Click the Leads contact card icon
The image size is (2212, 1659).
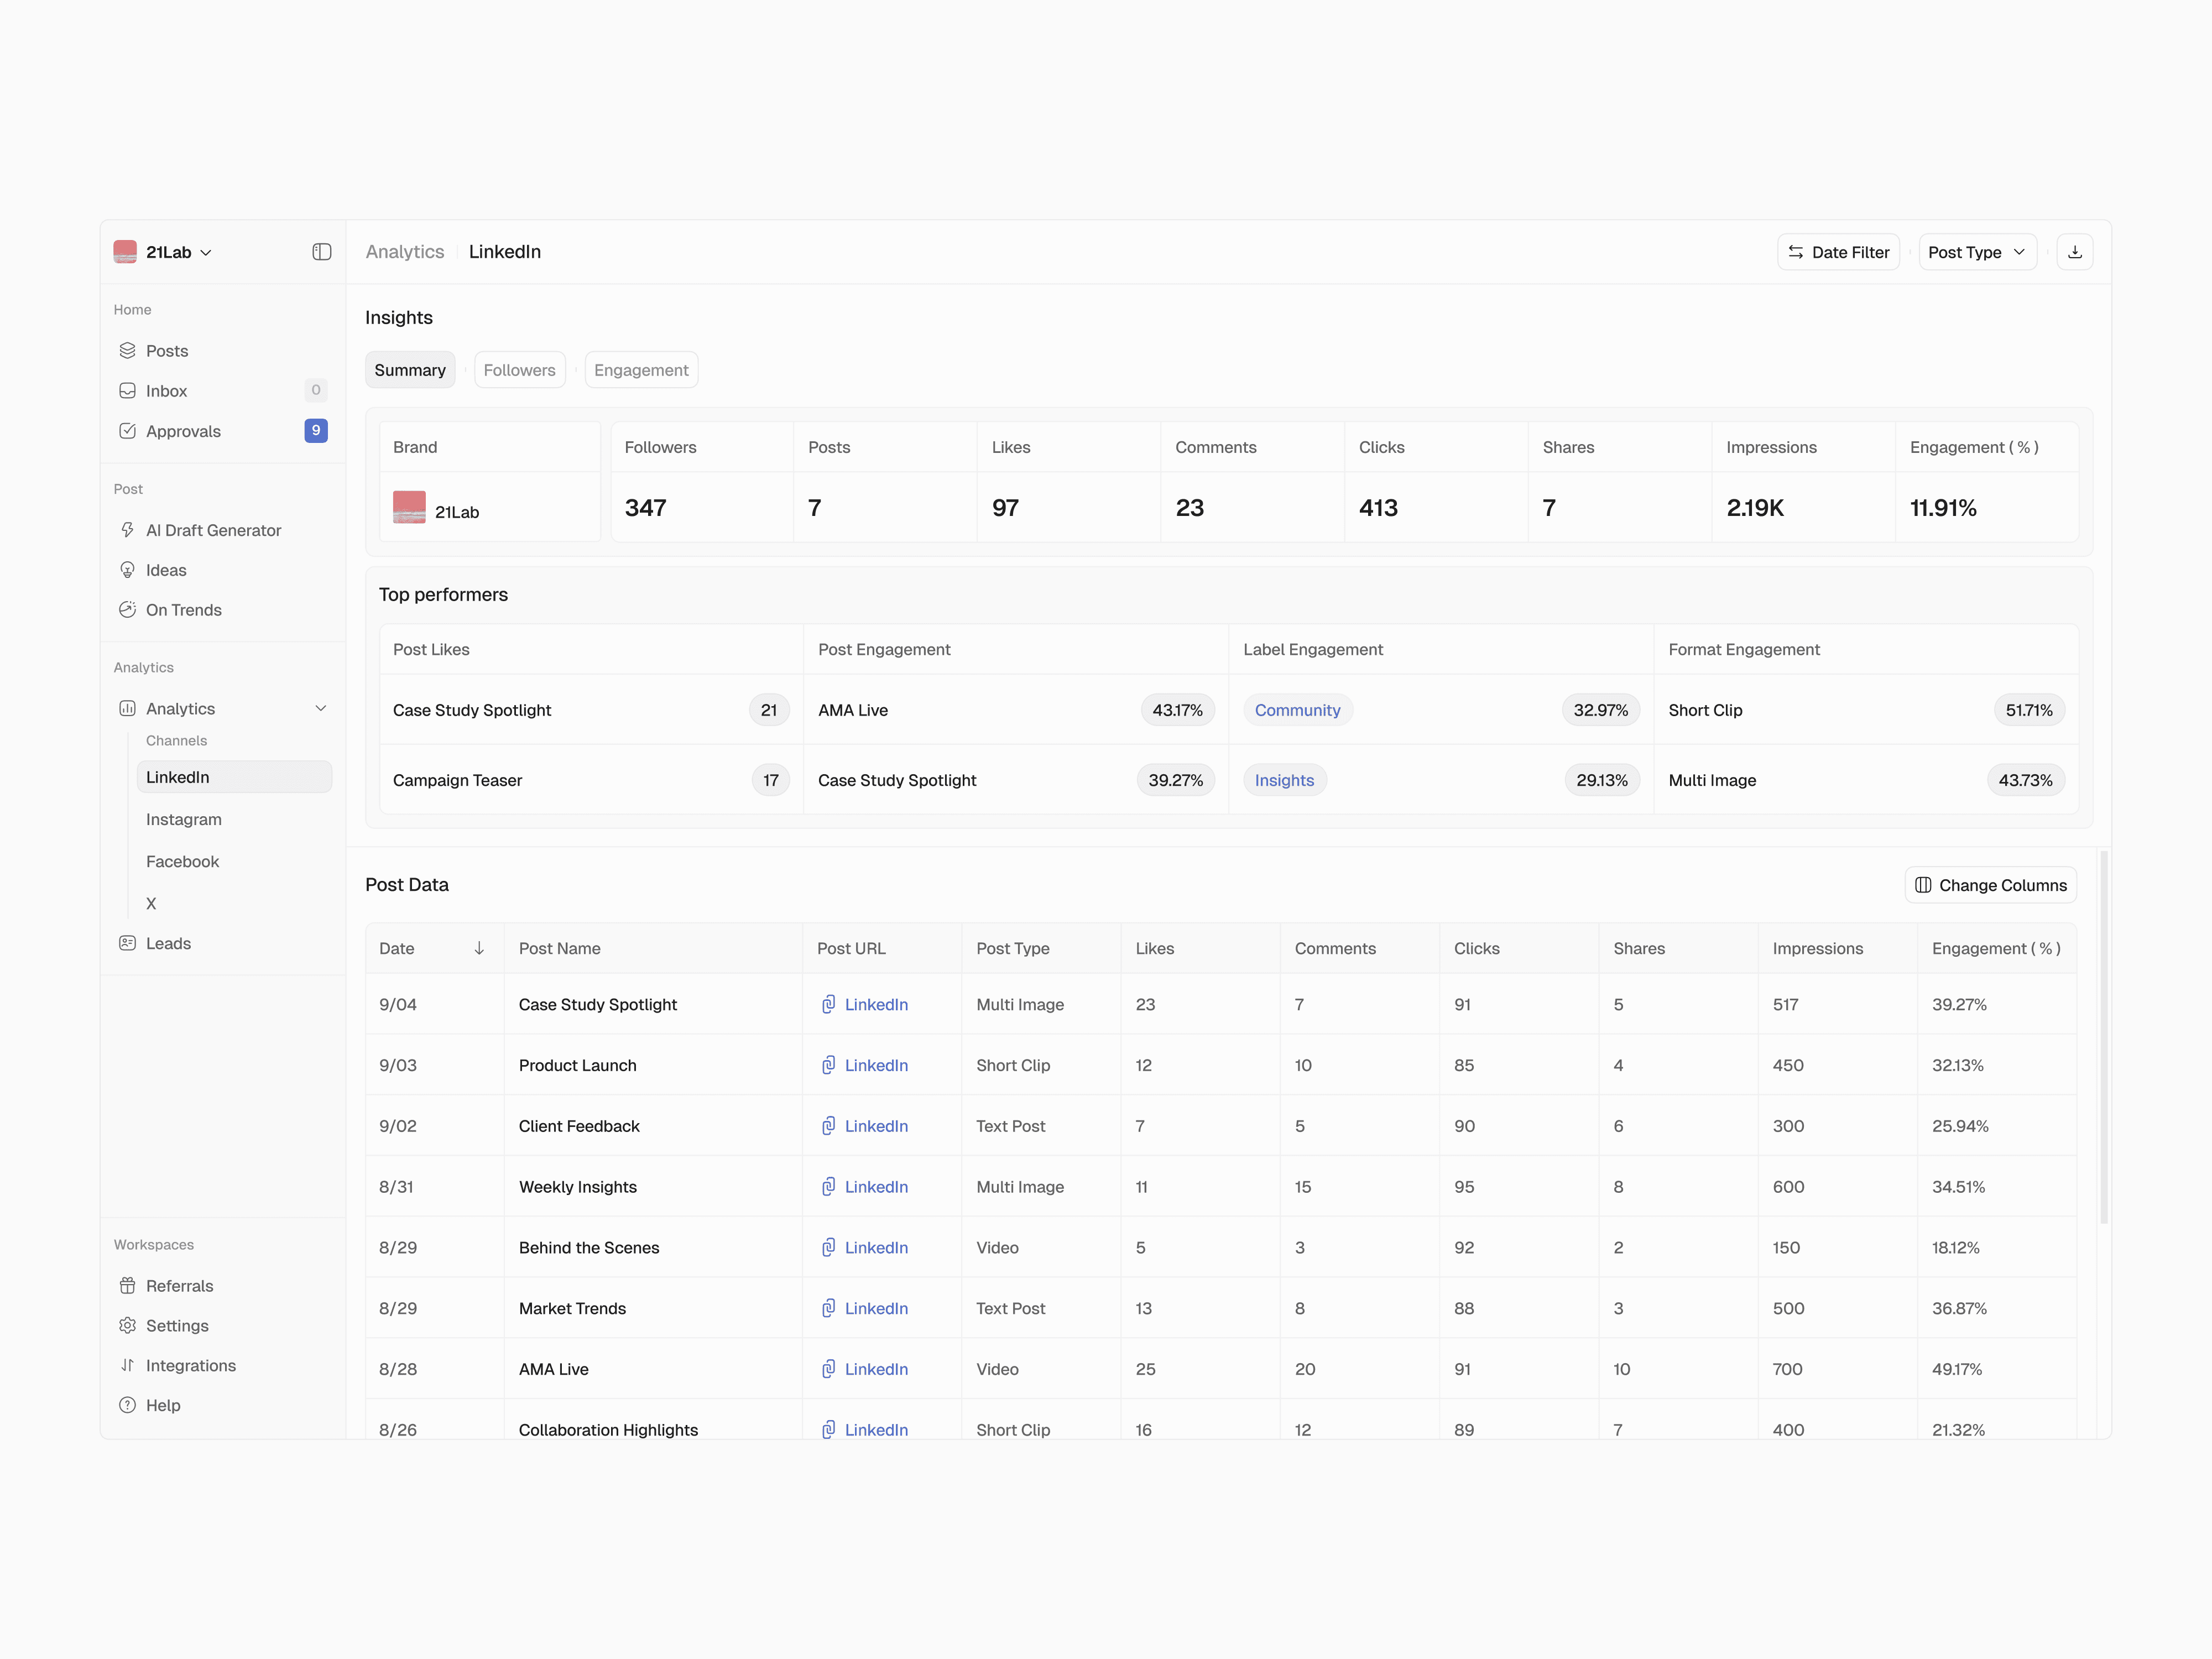click(127, 943)
